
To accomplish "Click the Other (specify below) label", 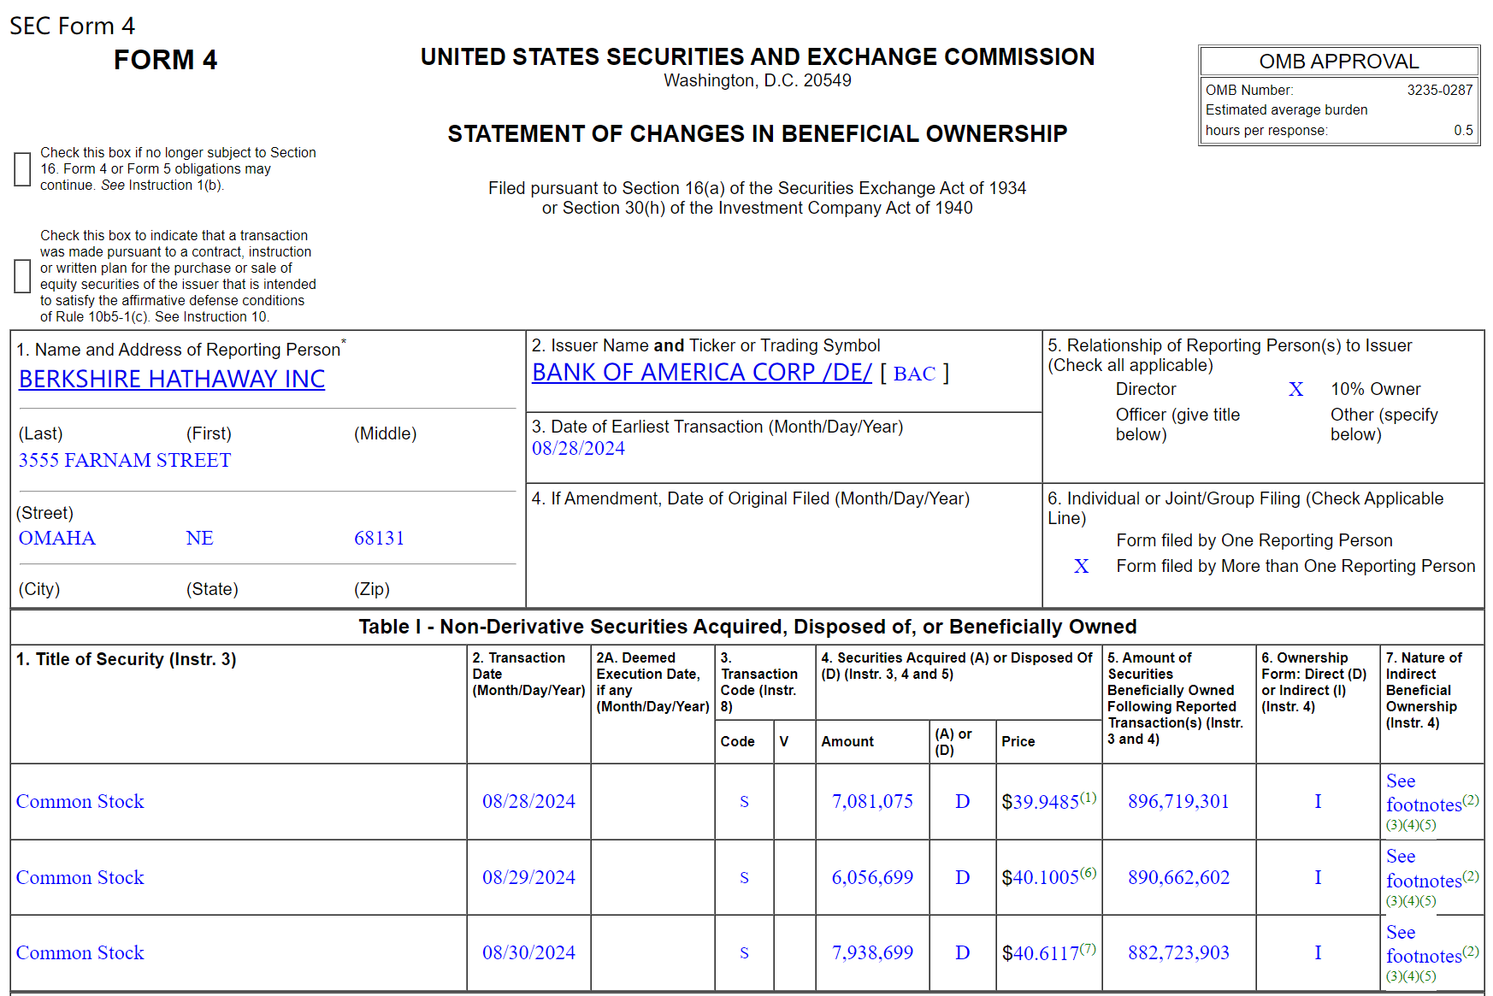I will pos(1384,424).
